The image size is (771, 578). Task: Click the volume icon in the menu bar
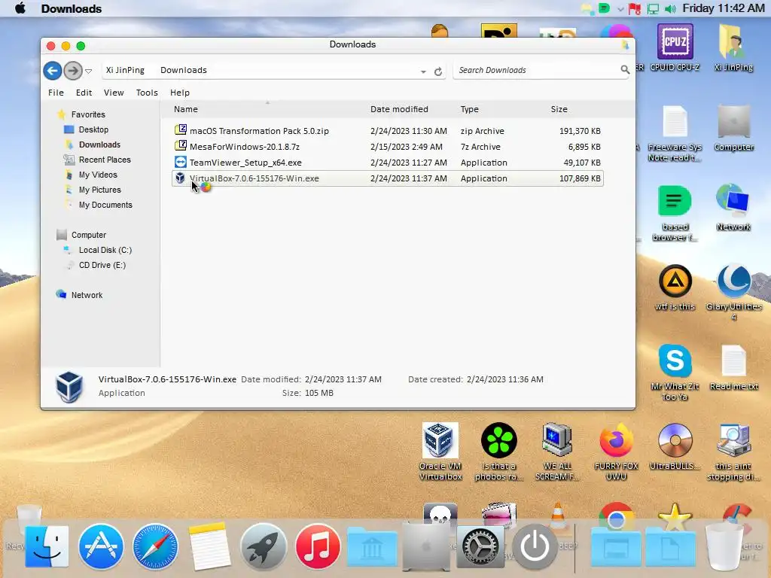pyautogui.click(x=670, y=9)
